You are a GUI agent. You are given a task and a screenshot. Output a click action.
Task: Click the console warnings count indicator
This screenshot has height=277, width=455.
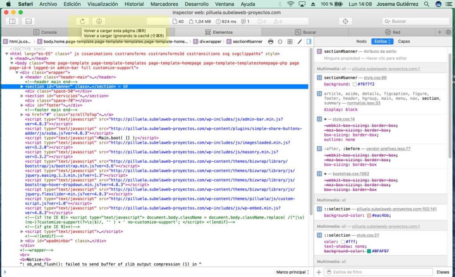point(278,21)
